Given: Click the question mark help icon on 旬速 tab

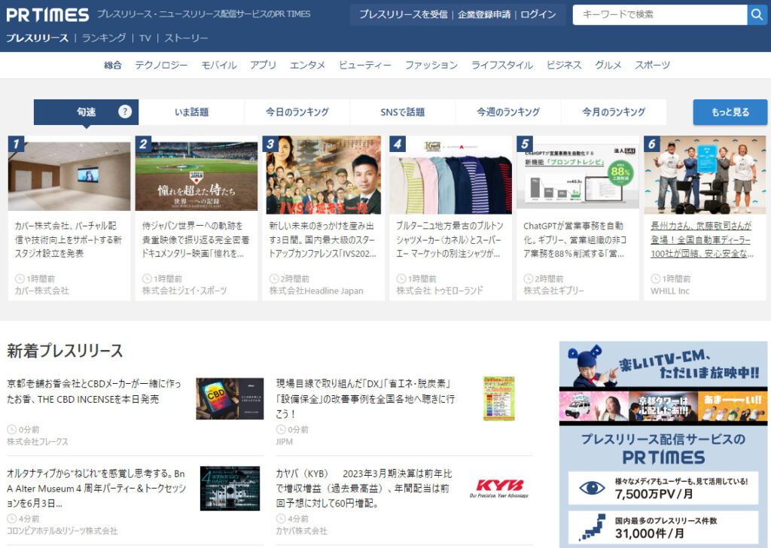Looking at the screenshot, I should tap(125, 111).
